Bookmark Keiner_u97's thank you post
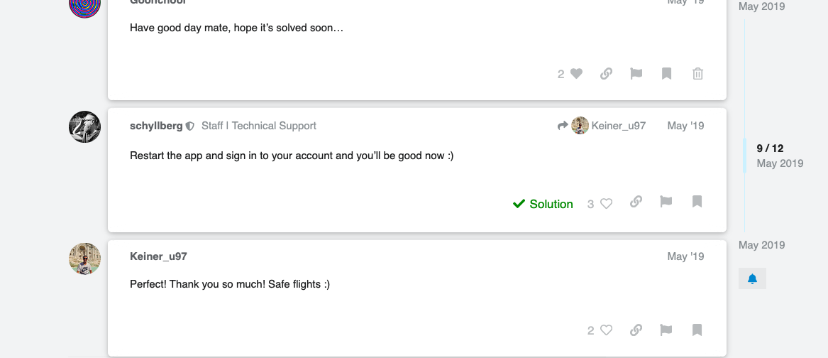Viewport: 828px width, 358px height. pyautogui.click(x=697, y=330)
